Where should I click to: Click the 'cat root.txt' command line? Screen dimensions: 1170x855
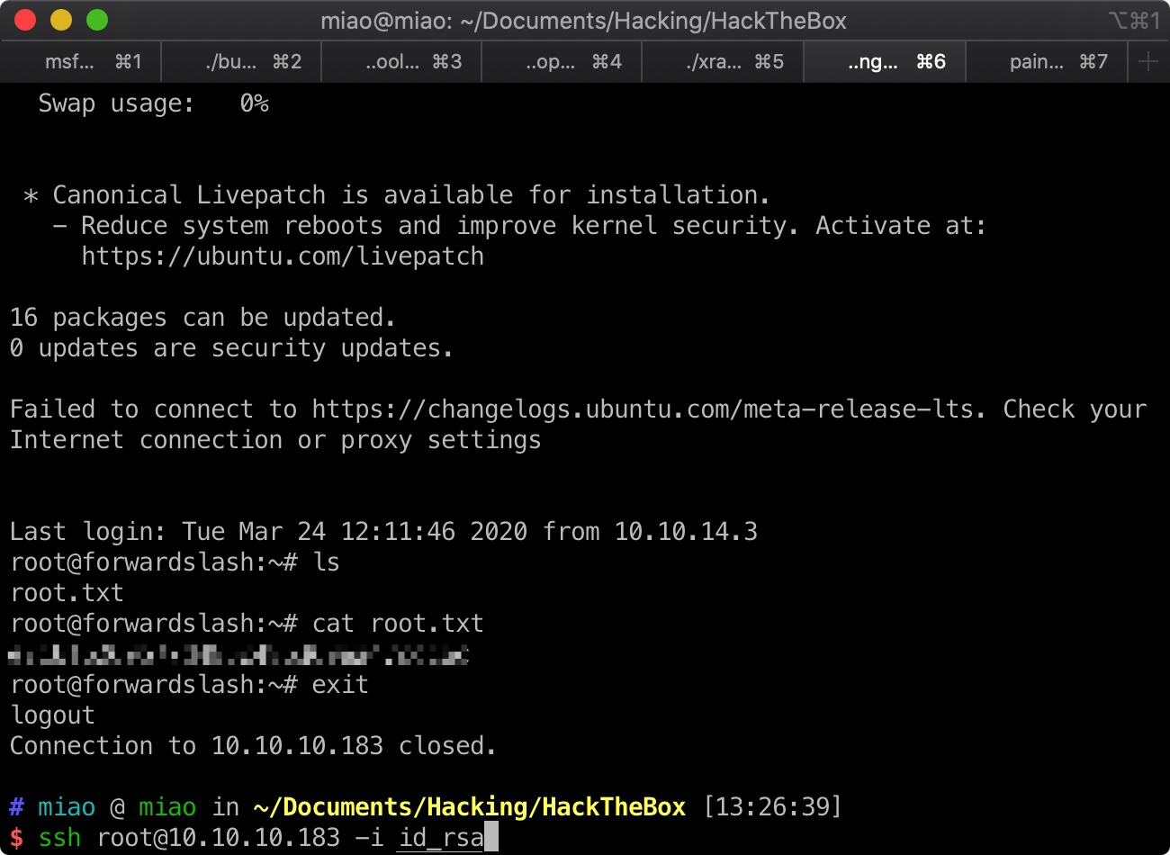coord(247,624)
